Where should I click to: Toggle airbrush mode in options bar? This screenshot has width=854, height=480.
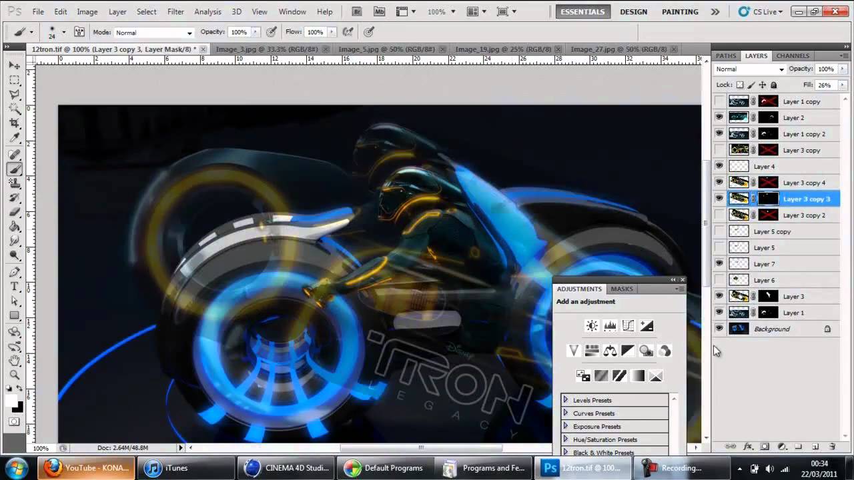click(348, 31)
